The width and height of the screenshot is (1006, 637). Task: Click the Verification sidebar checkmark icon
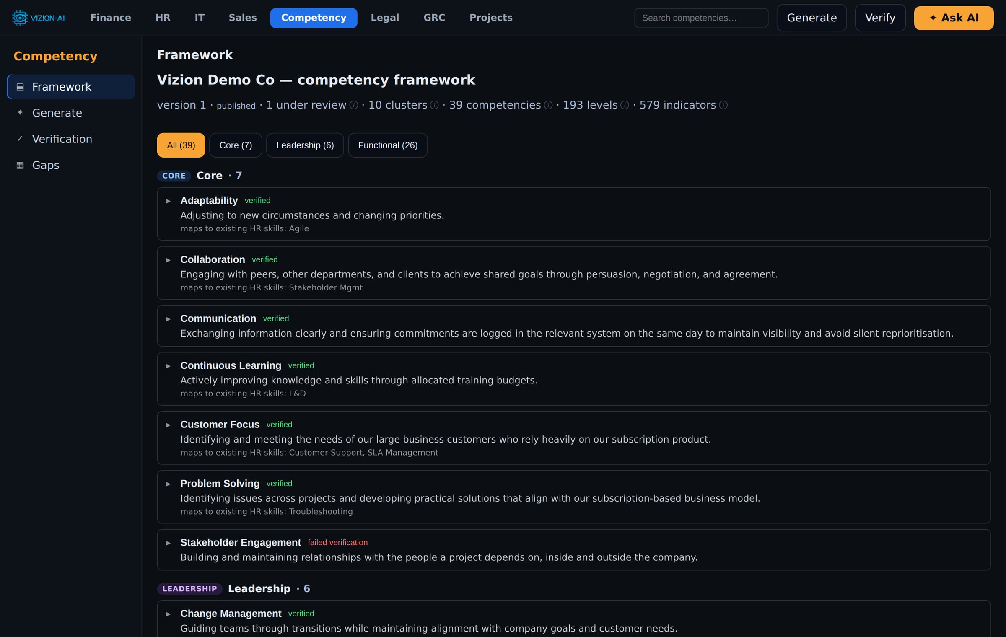click(x=20, y=139)
